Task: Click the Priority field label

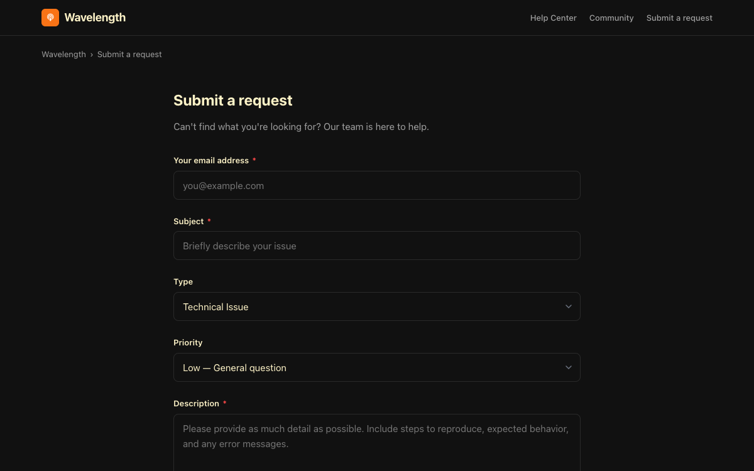Action: 188,343
